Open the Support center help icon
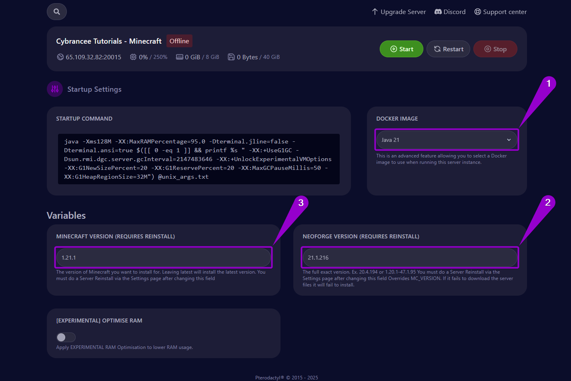 click(477, 12)
